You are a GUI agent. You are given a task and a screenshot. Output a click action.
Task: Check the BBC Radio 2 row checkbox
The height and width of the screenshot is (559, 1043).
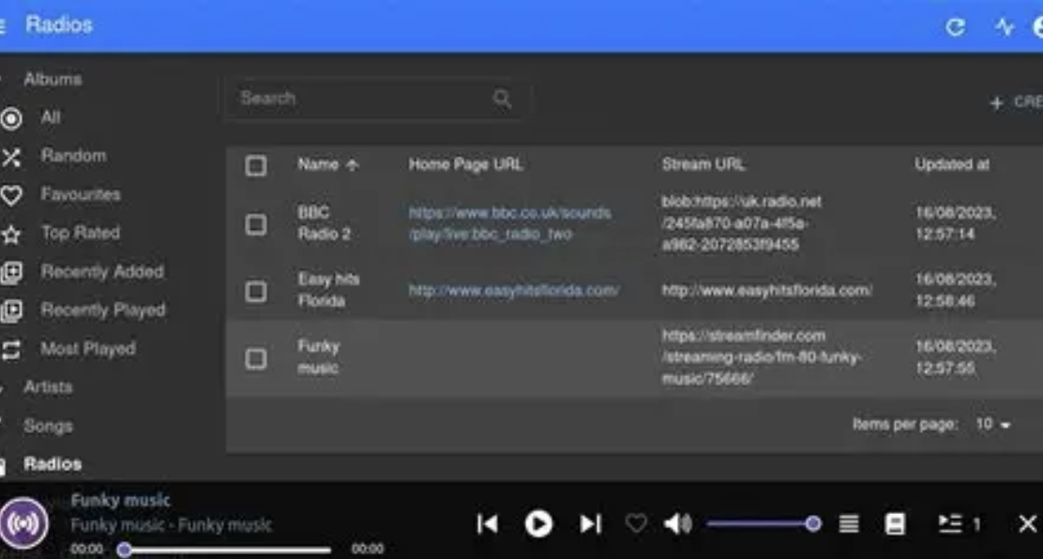255,224
